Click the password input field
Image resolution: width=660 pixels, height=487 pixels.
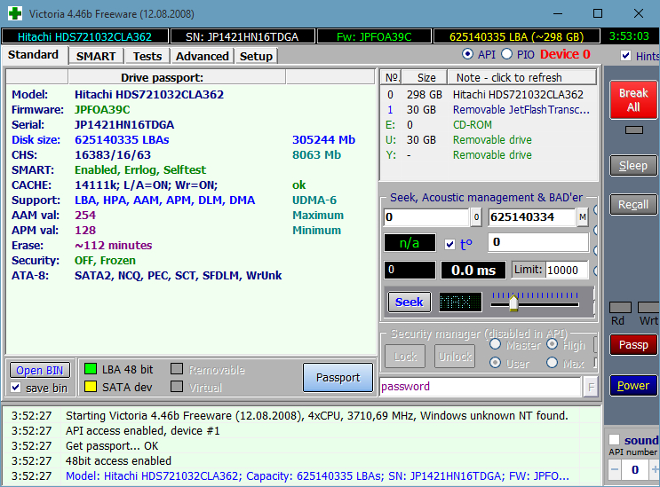[x=481, y=387]
